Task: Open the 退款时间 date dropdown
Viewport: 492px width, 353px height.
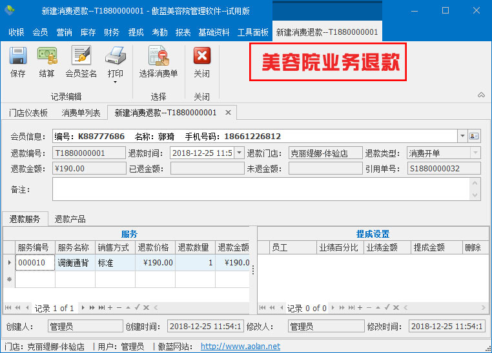Action: (240, 153)
